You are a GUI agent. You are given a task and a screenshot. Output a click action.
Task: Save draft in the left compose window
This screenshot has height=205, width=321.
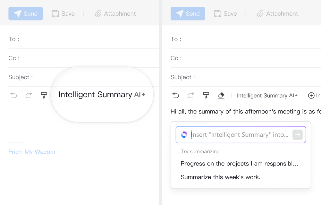[x=63, y=13]
